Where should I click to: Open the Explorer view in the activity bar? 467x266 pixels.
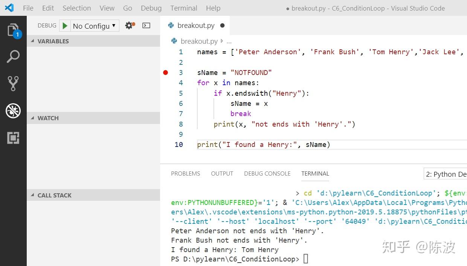coord(14,29)
